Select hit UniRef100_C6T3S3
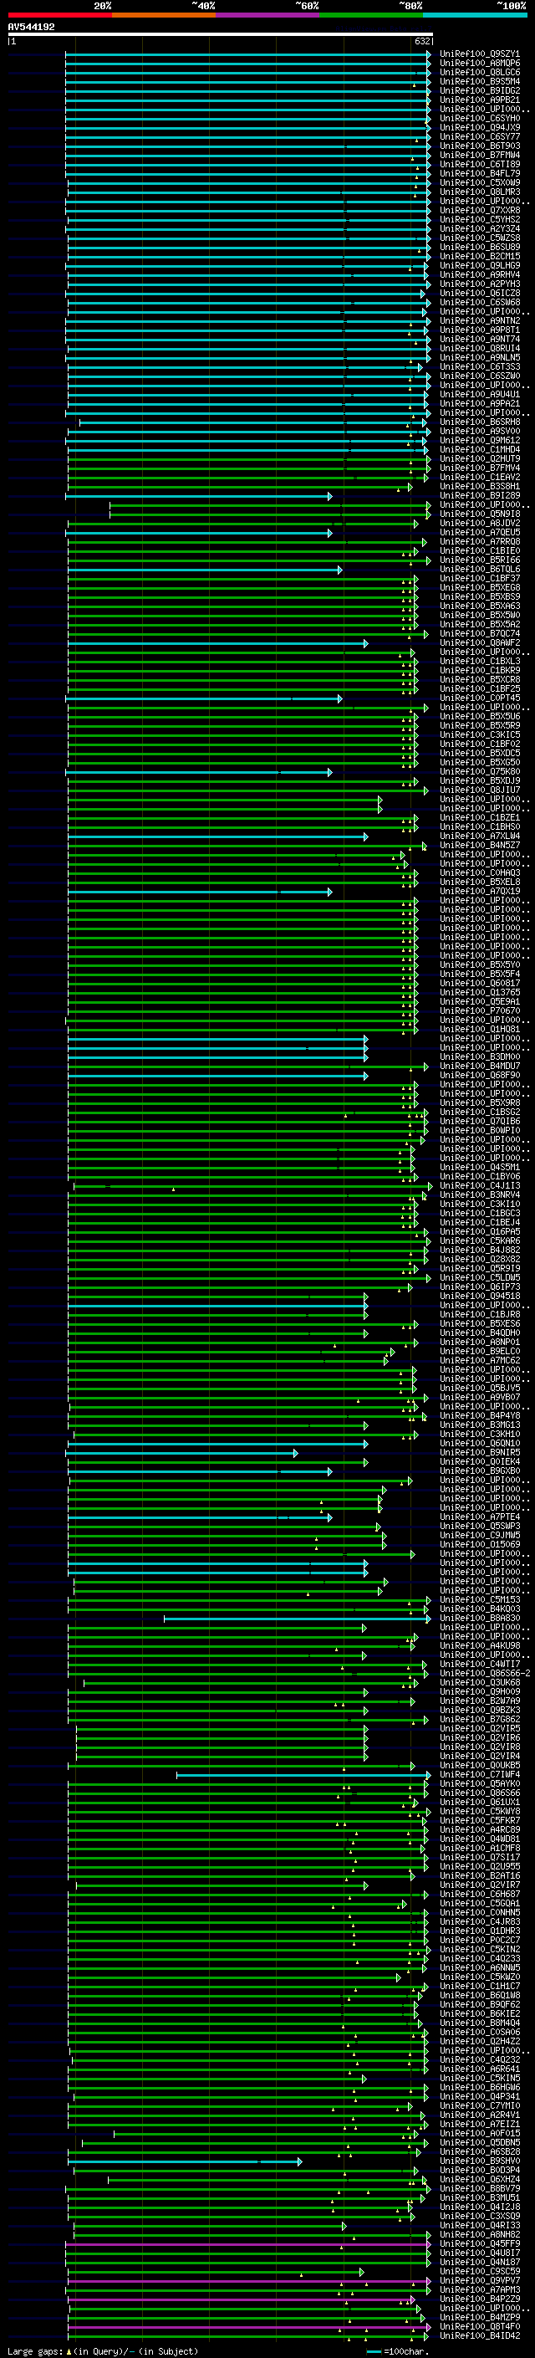Viewport: 535px width, 2358px height. coord(479,367)
